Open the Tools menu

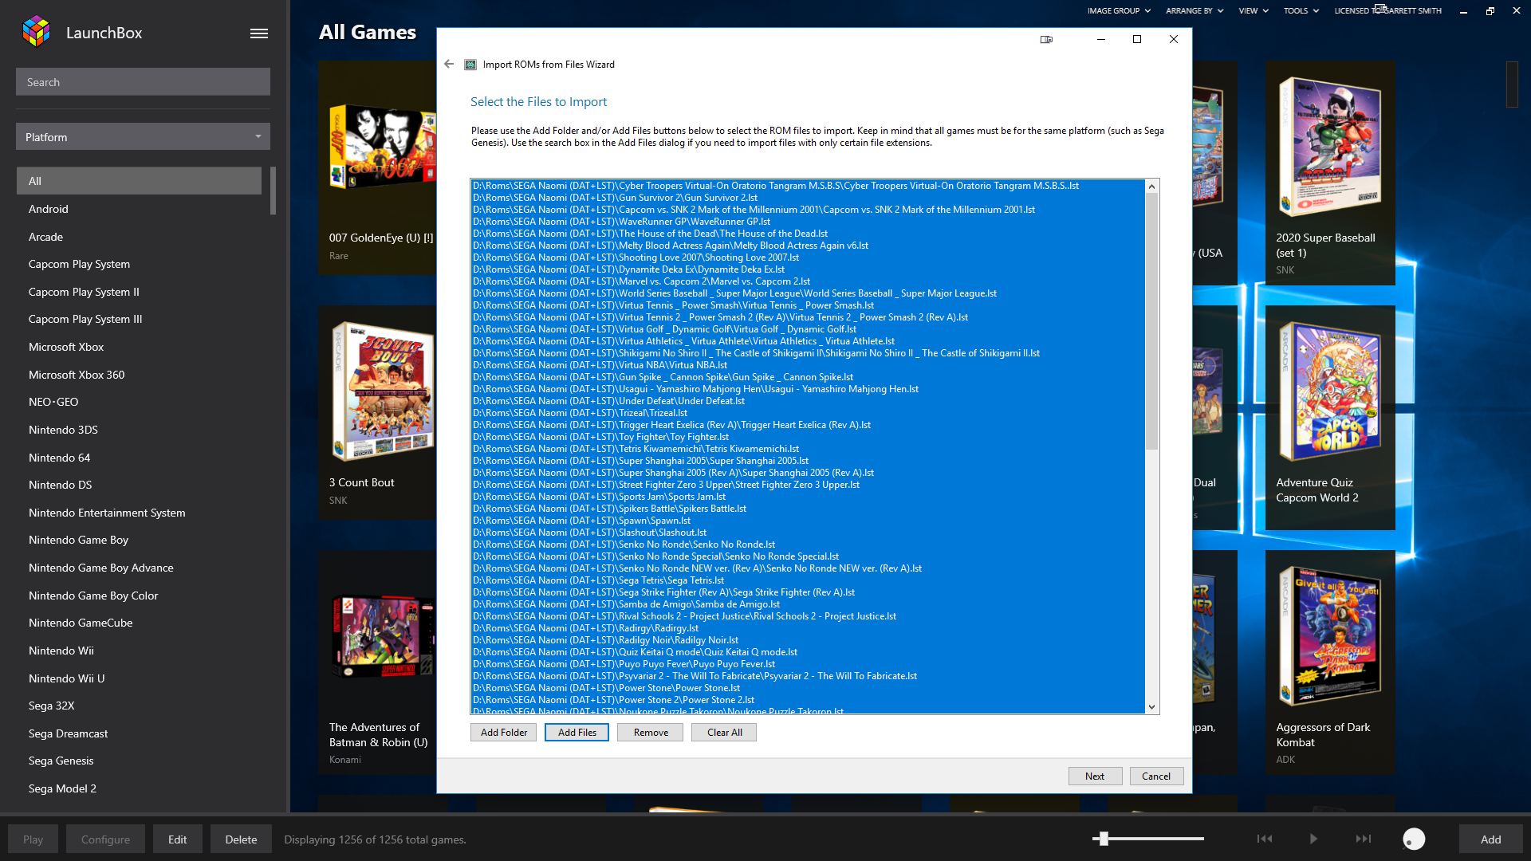point(1301,11)
